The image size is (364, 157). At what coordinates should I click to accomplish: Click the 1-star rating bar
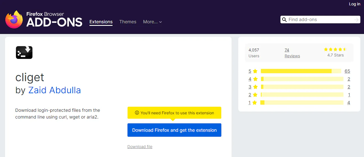(302, 103)
